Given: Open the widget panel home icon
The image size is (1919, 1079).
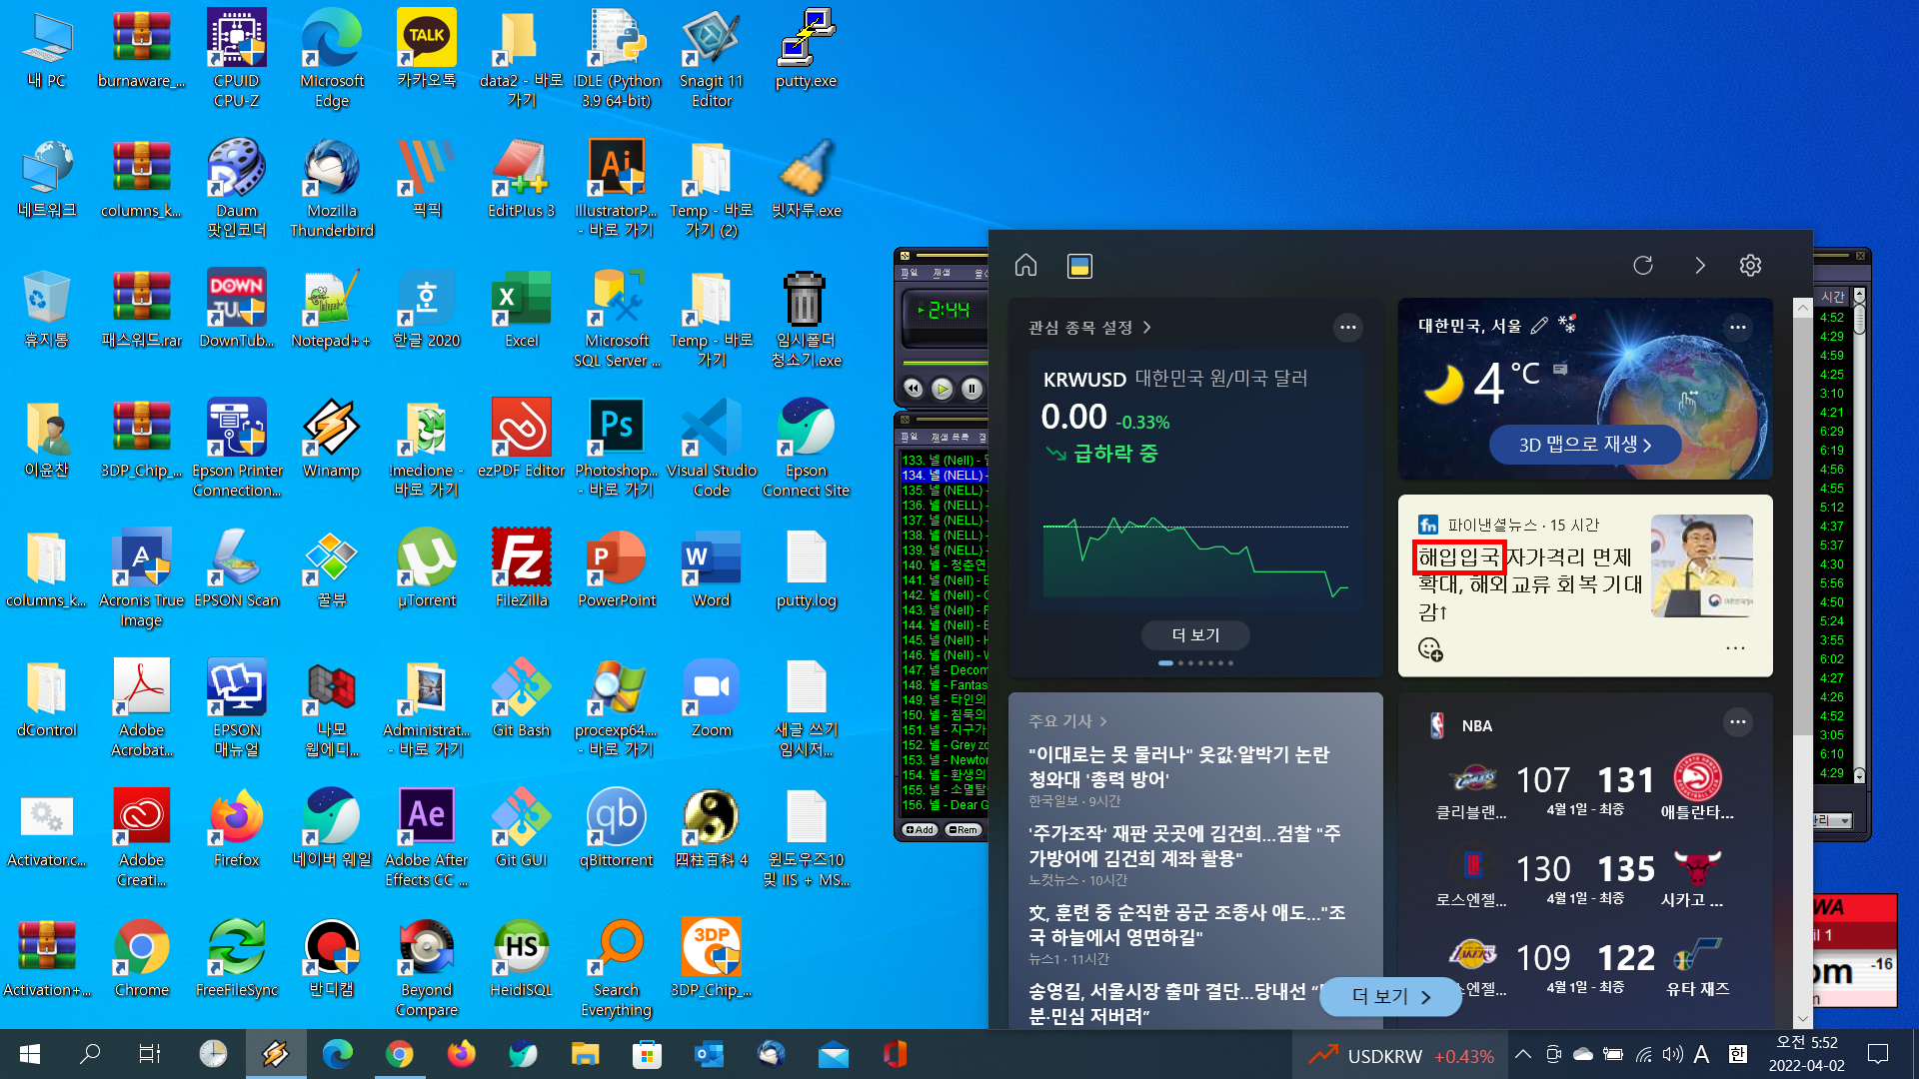Looking at the screenshot, I should pyautogui.click(x=1025, y=265).
